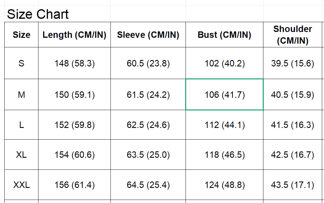Click the size S row label cell
The image size is (324, 203).
coord(22,63)
